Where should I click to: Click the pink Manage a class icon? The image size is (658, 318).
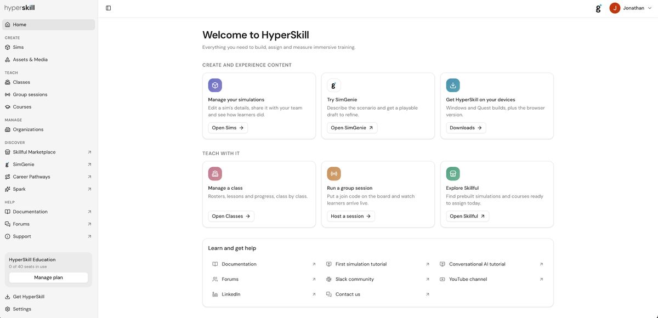[x=215, y=174]
